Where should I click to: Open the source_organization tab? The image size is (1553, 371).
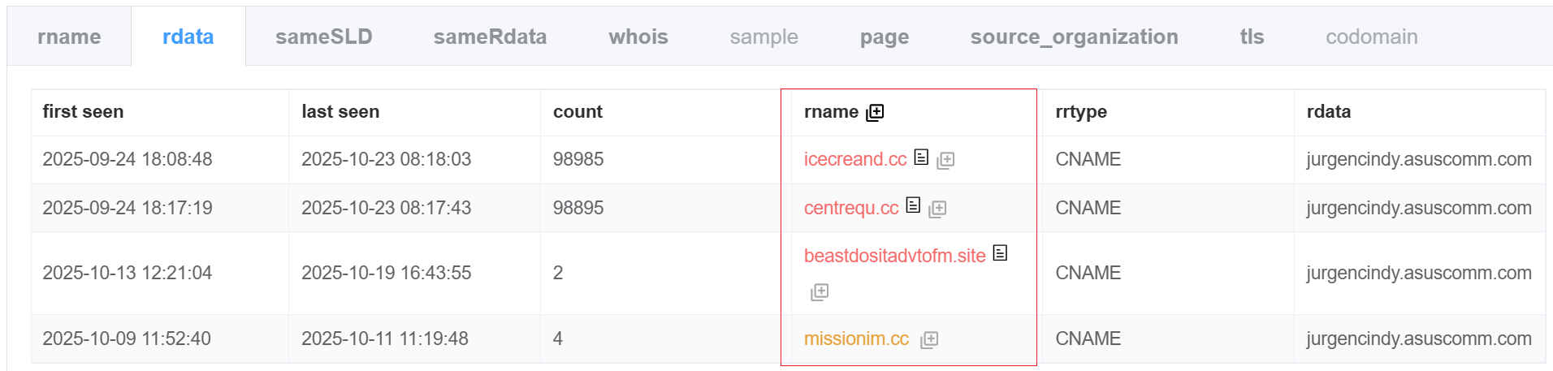pyautogui.click(x=1074, y=37)
